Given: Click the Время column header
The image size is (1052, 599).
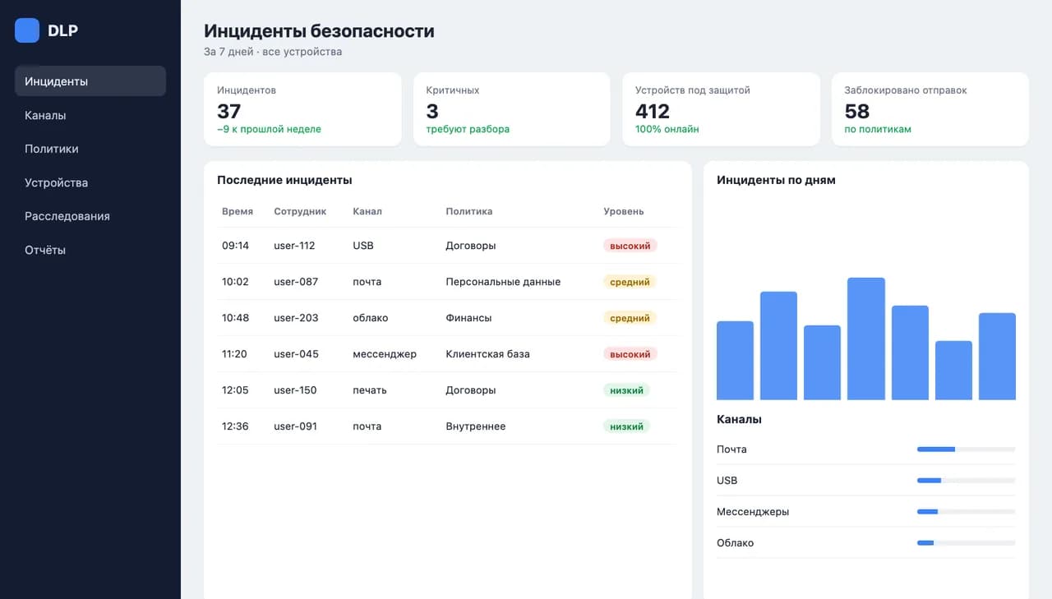Looking at the screenshot, I should pos(238,211).
